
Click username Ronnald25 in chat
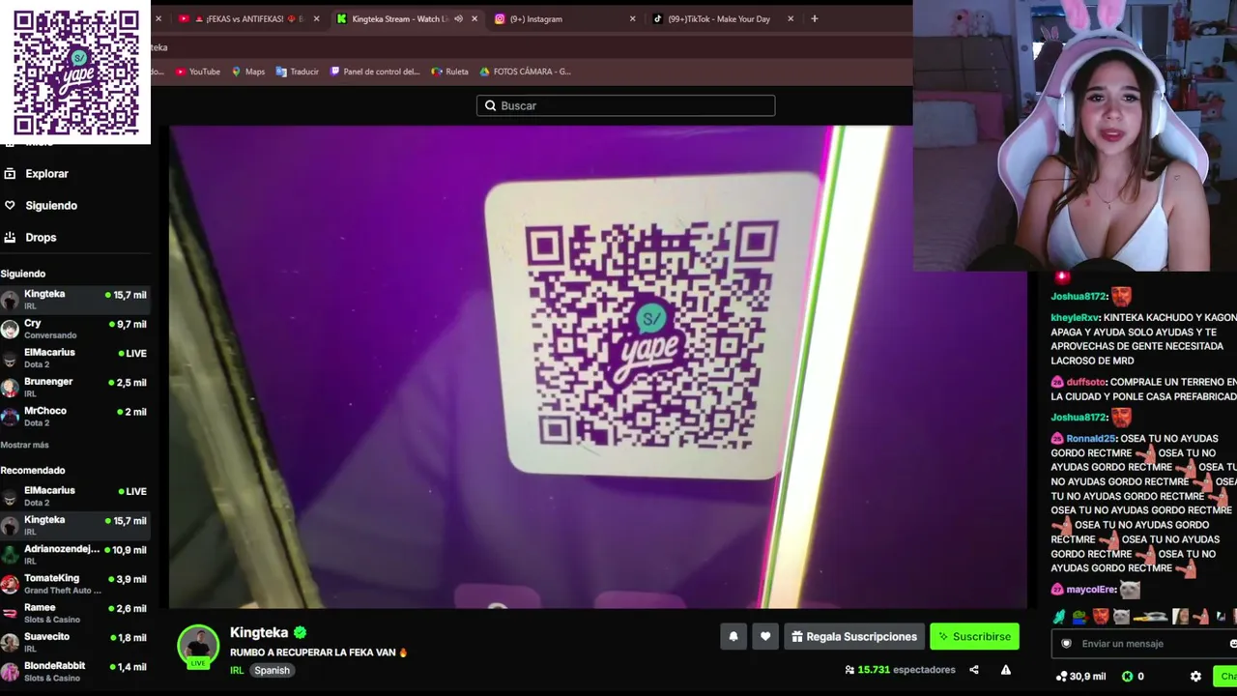pyautogui.click(x=1092, y=438)
